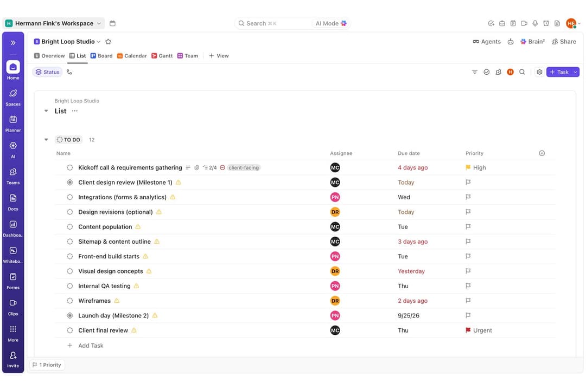
Task: Click the microphone icon in the top bar
Action: pos(535,23)
